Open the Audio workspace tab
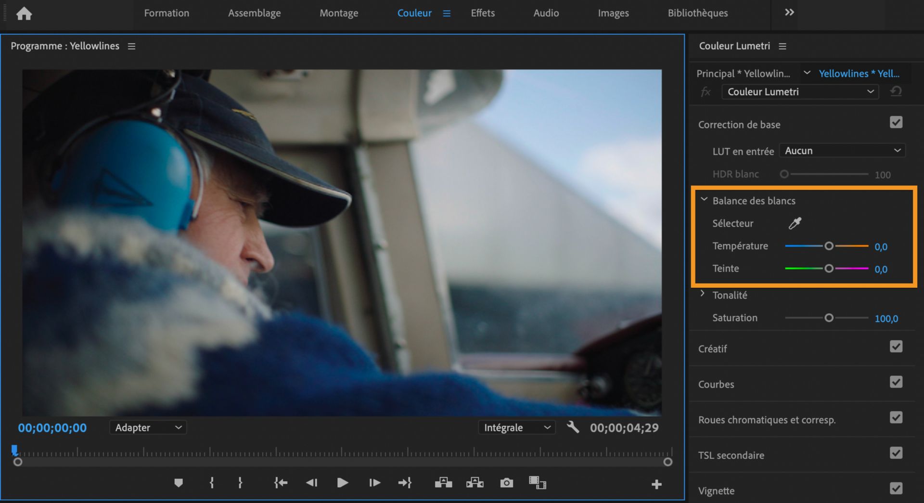924x503 pixels. pos(546,13)
